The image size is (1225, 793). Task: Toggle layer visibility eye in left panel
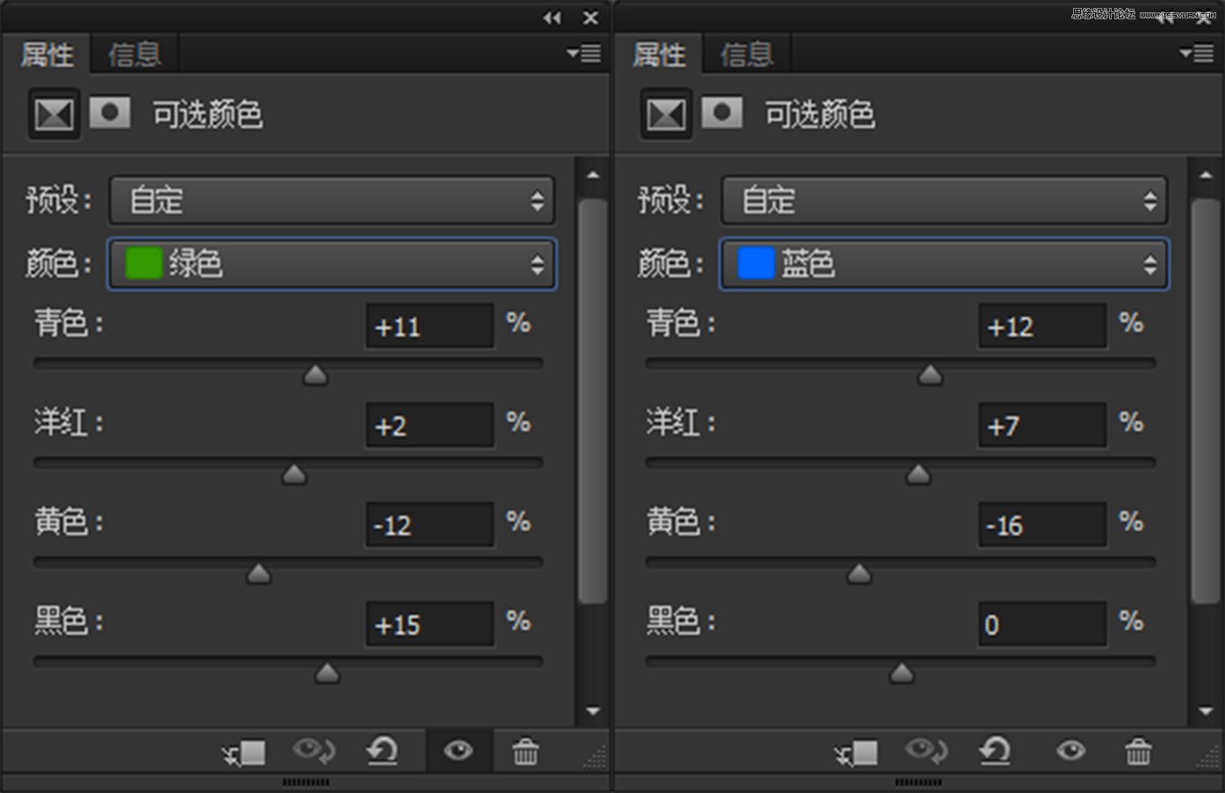tap(458, 751)
